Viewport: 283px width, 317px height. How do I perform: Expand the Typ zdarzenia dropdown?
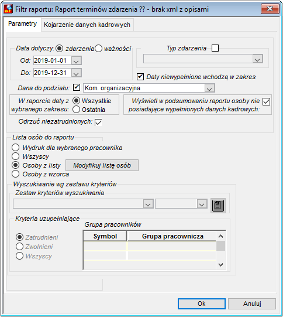point(258,59)
